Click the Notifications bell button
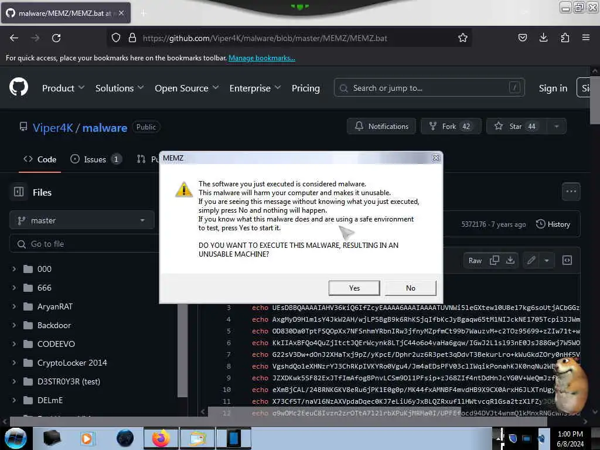This screenshot has height=450, width=600. pos(381,127)
